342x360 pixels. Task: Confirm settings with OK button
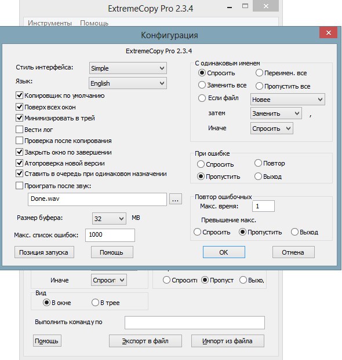[224, 252]
